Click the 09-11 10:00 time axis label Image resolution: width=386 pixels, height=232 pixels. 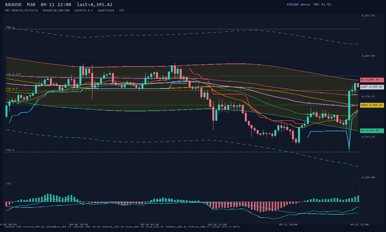[x=288, y=225]
